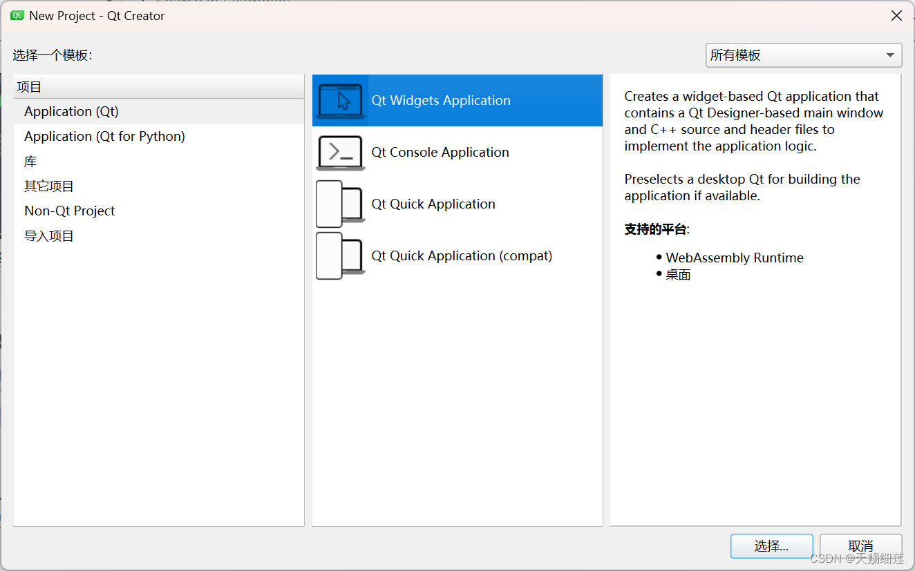The height and width of the screenshot is (571, 915).
Task: Select the Qt Console Application terminal icon
Action: click(341, 153)
